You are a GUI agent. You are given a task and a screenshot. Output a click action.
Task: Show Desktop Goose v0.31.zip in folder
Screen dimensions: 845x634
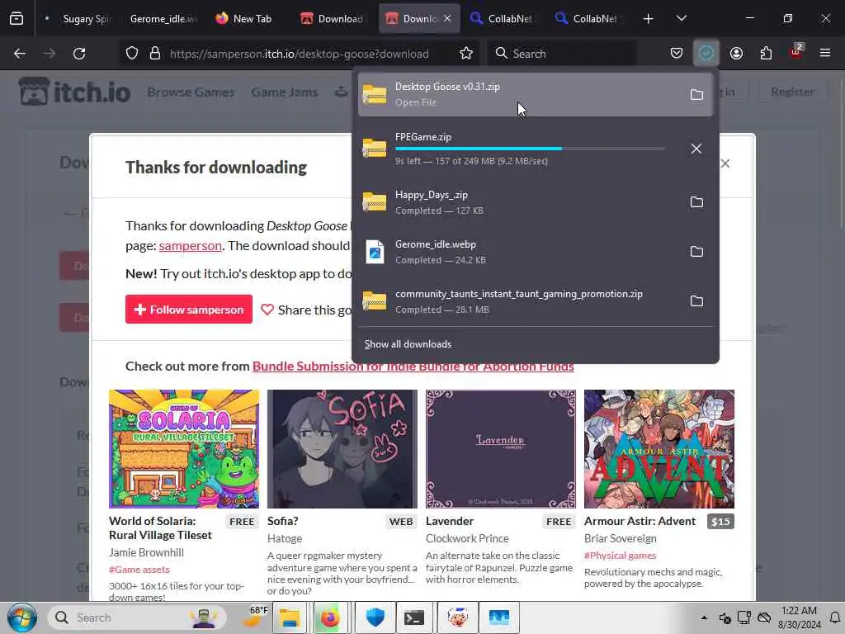[696, 95]
